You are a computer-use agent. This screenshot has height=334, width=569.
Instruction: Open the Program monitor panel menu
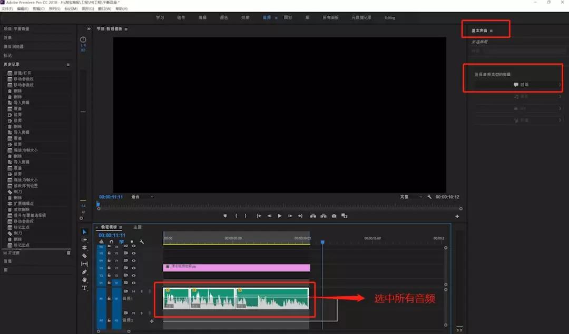tap(126, 29)
